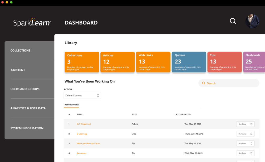Viewport: 265px width, 162px height.
Task: Select the Flashcards corpus card
Action: pos(254,62)
